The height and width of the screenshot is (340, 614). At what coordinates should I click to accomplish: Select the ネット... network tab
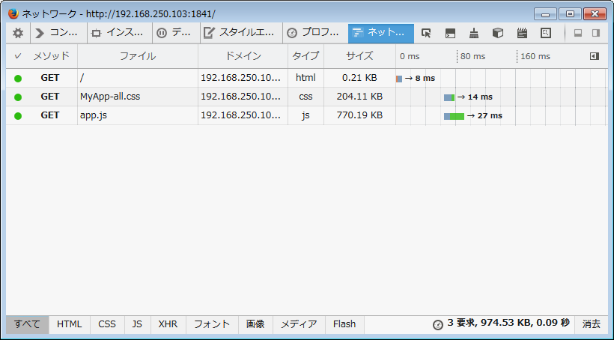pos(381,33)
